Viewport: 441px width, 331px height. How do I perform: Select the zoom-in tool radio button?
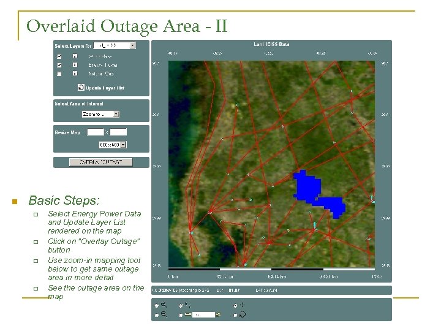(157, 306)
